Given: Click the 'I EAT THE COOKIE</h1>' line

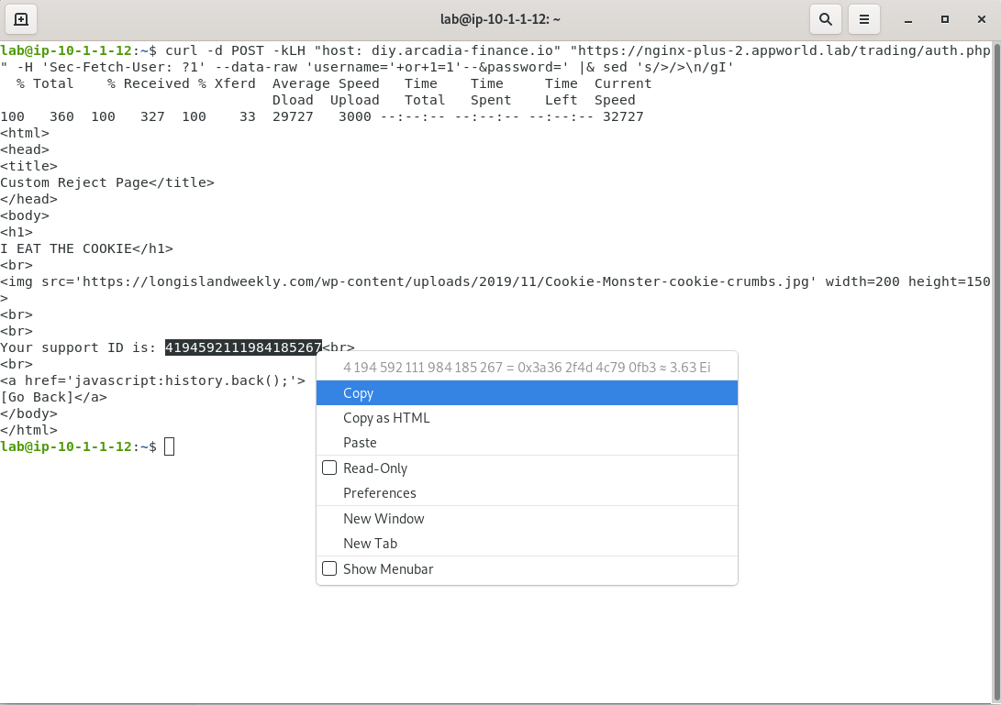Looking at the screenshot, I should pos(86,248).
